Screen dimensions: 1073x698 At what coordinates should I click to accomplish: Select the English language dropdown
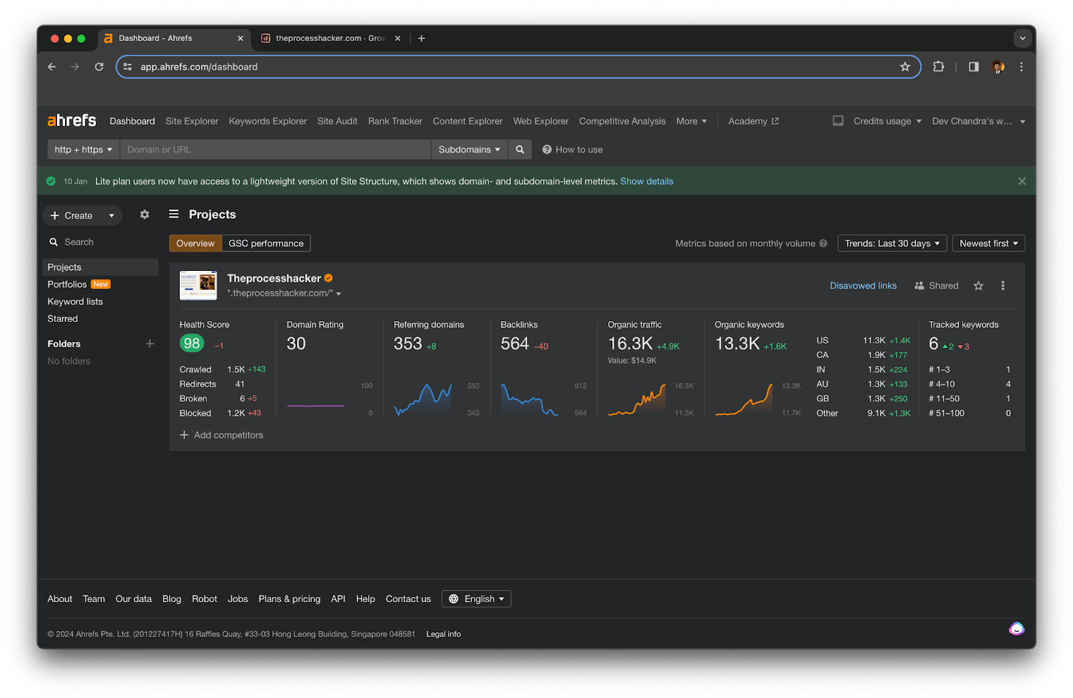point(476,599)
